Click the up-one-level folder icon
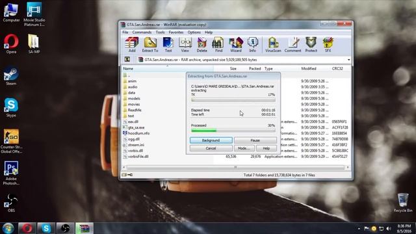Viewport: 416px width, 234px height. pyautogui.click(x=127, y=59)
